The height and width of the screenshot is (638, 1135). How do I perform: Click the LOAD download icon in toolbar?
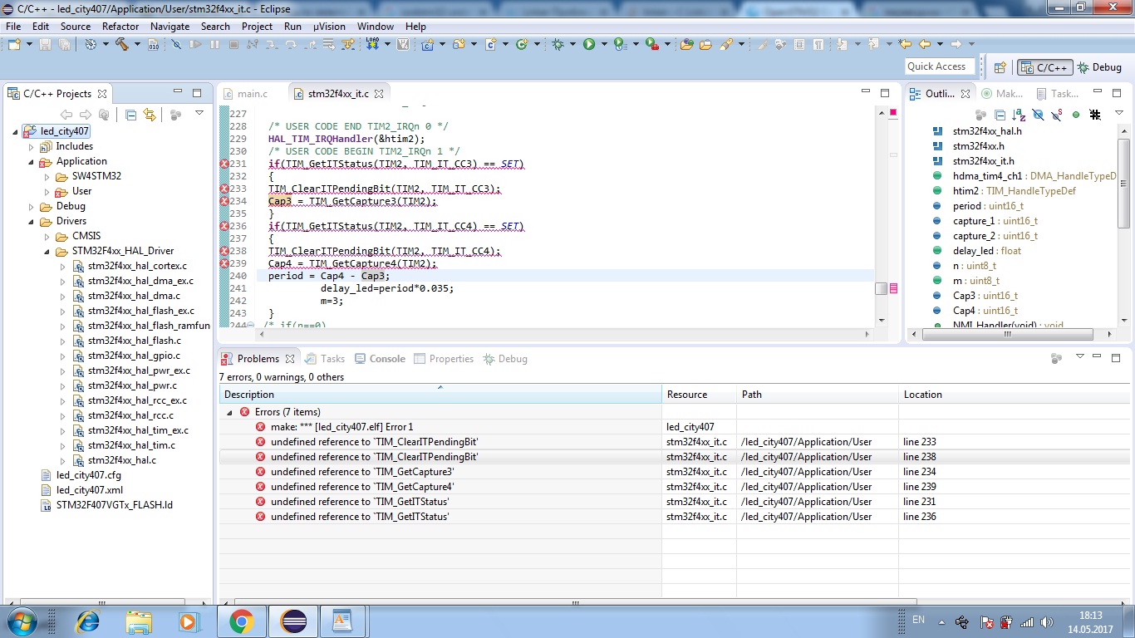[x=372, y=44]
